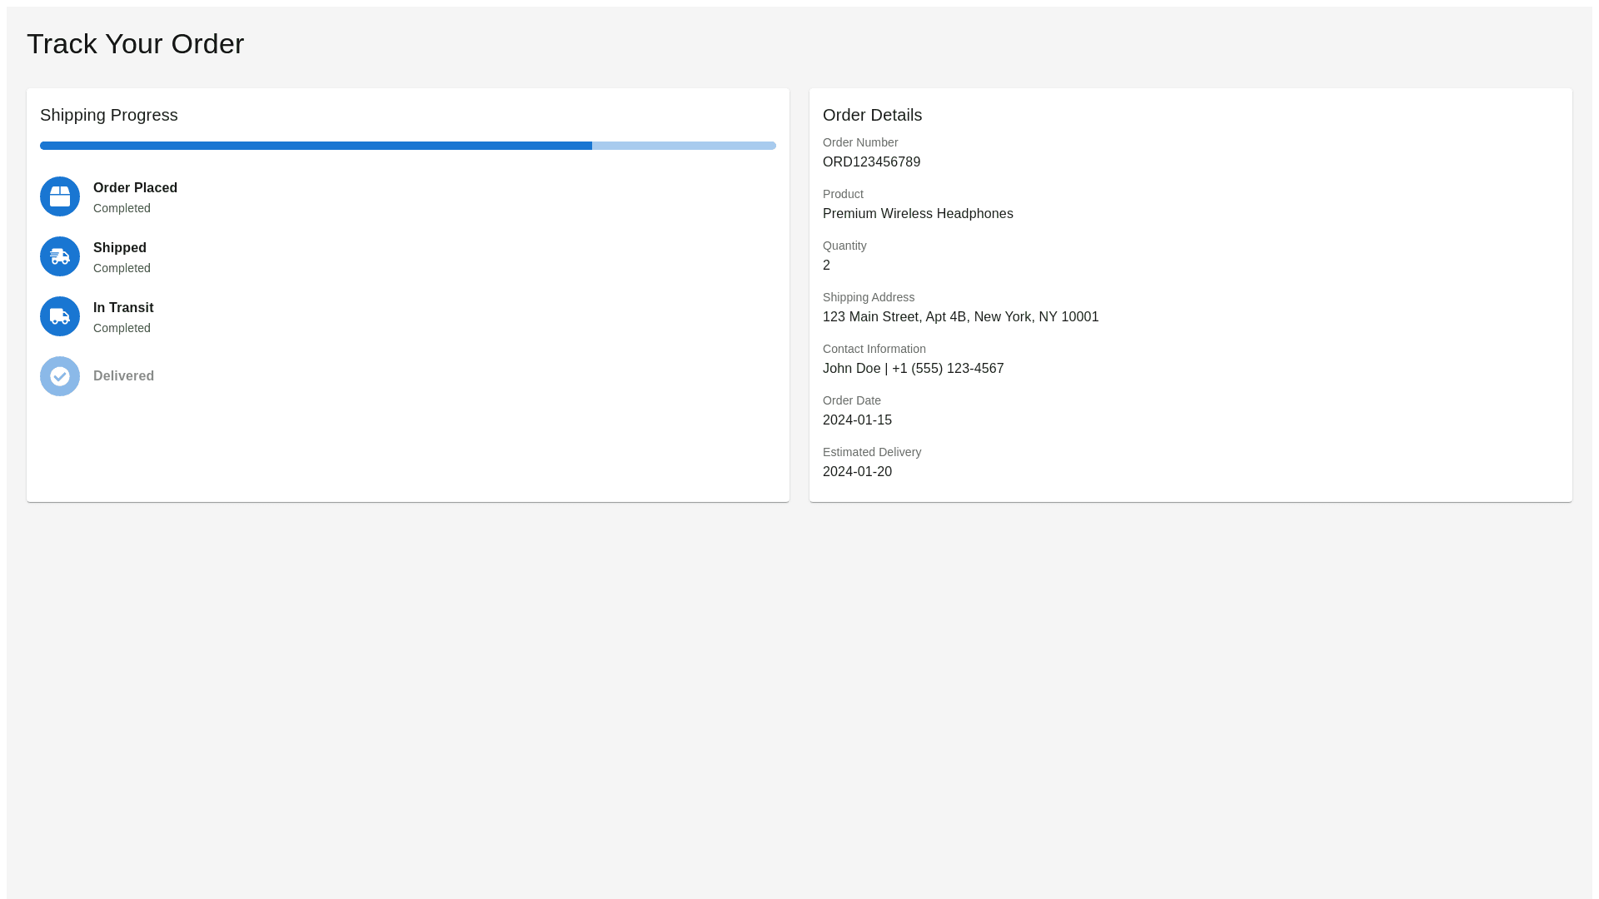
Task: Click the Shipping Progress title
Action: click(109, 115)
